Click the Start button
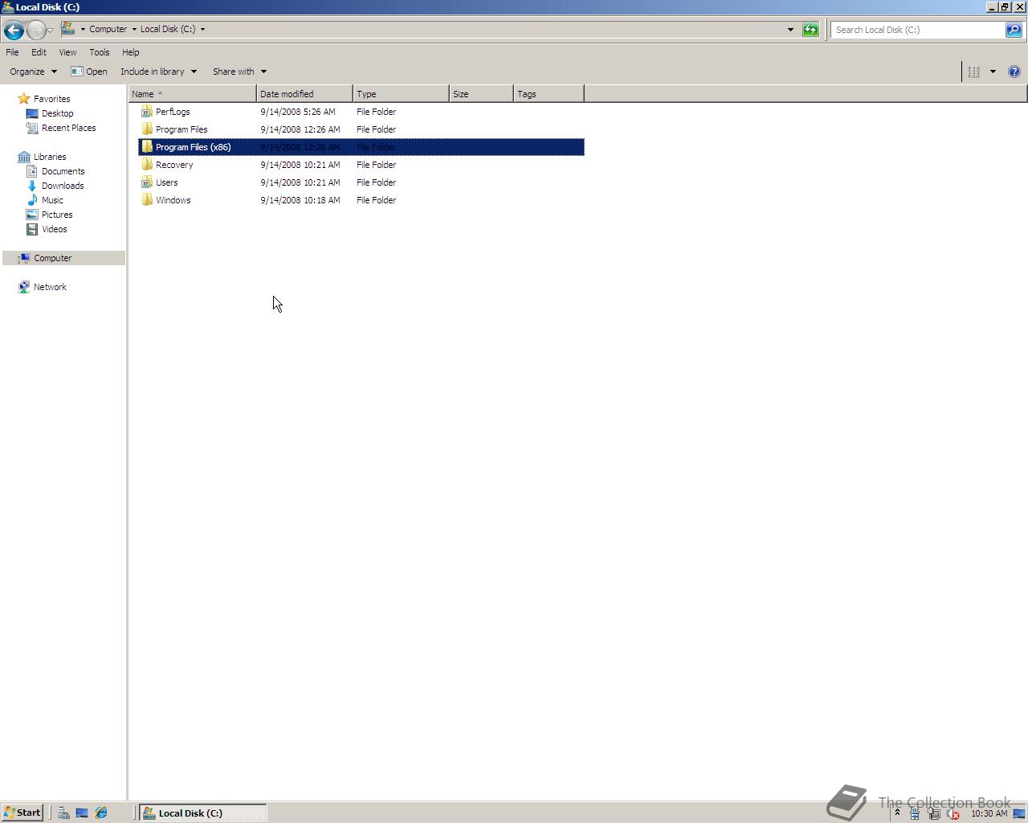1028x823 pixels. click(x=22, y=813)
